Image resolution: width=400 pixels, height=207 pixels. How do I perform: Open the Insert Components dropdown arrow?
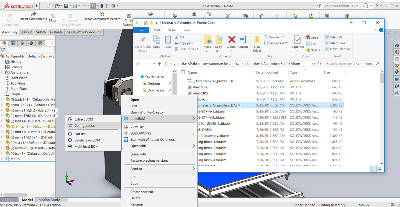click(x=33, y=26)
